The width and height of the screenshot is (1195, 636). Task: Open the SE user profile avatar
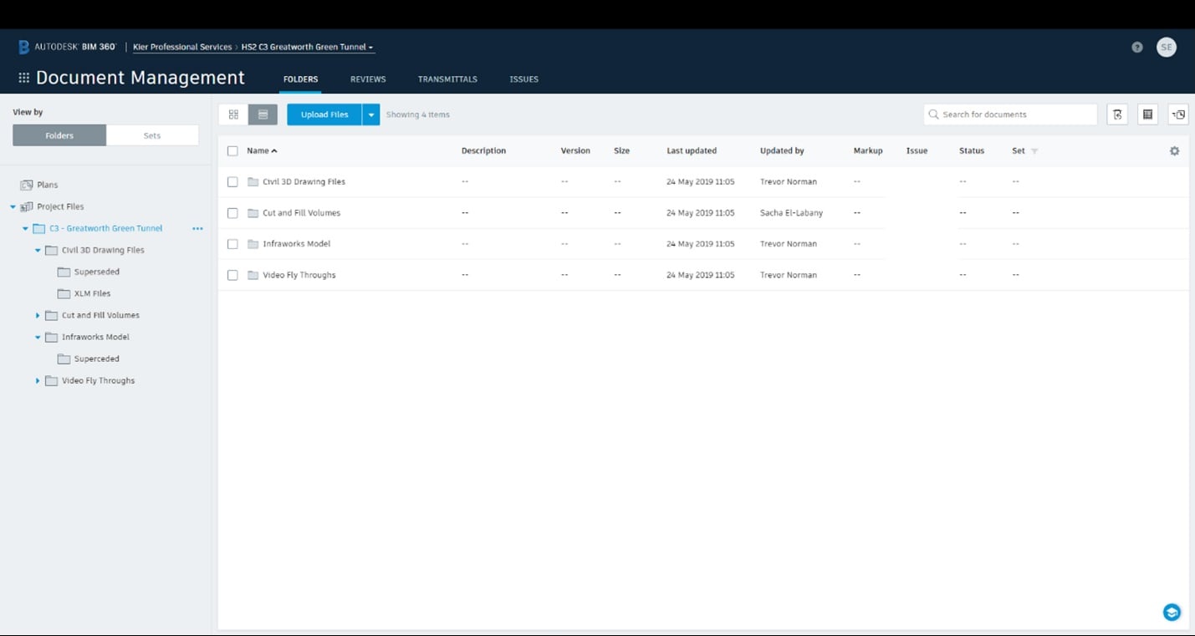click(x=1167, y=47)
